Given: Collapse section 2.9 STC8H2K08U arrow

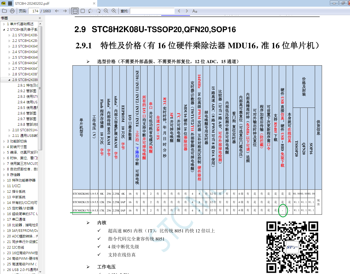Looking at the screenshot, I should [9, 80].
